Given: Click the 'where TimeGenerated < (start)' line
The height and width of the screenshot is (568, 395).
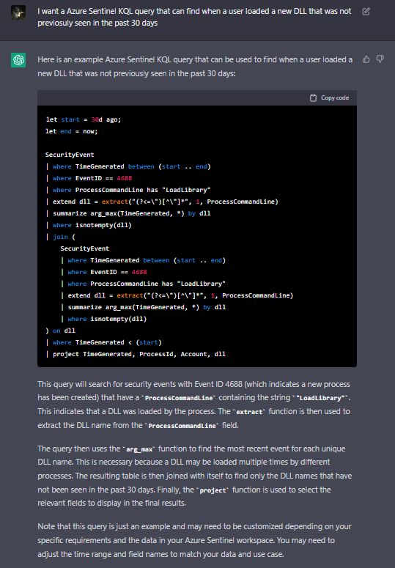Looking at the screenshot, I should click(104, 342).
